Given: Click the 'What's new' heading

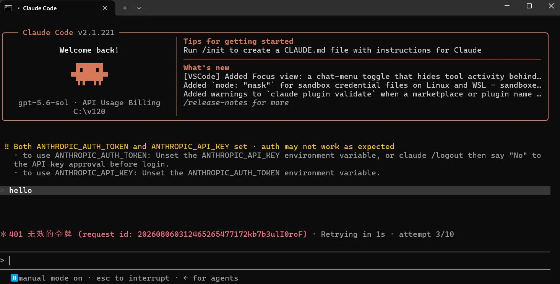Looking at the screenshot, I should pos(206,68).
